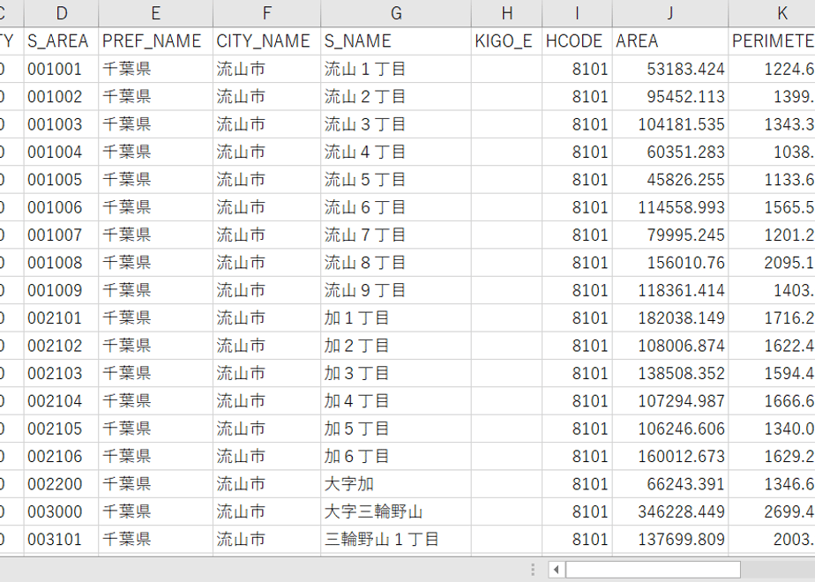Click the KIGO_E header cell
Image resolution: width=815 pixels, height=582 pixels.
507,41
